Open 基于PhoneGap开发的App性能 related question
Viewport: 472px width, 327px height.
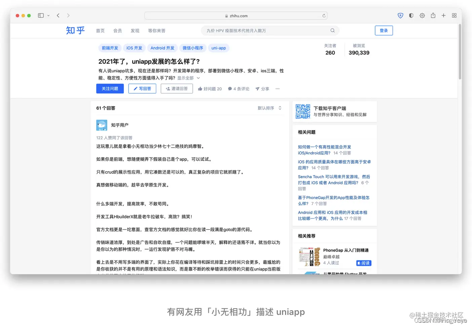click(x=333, y=200)
